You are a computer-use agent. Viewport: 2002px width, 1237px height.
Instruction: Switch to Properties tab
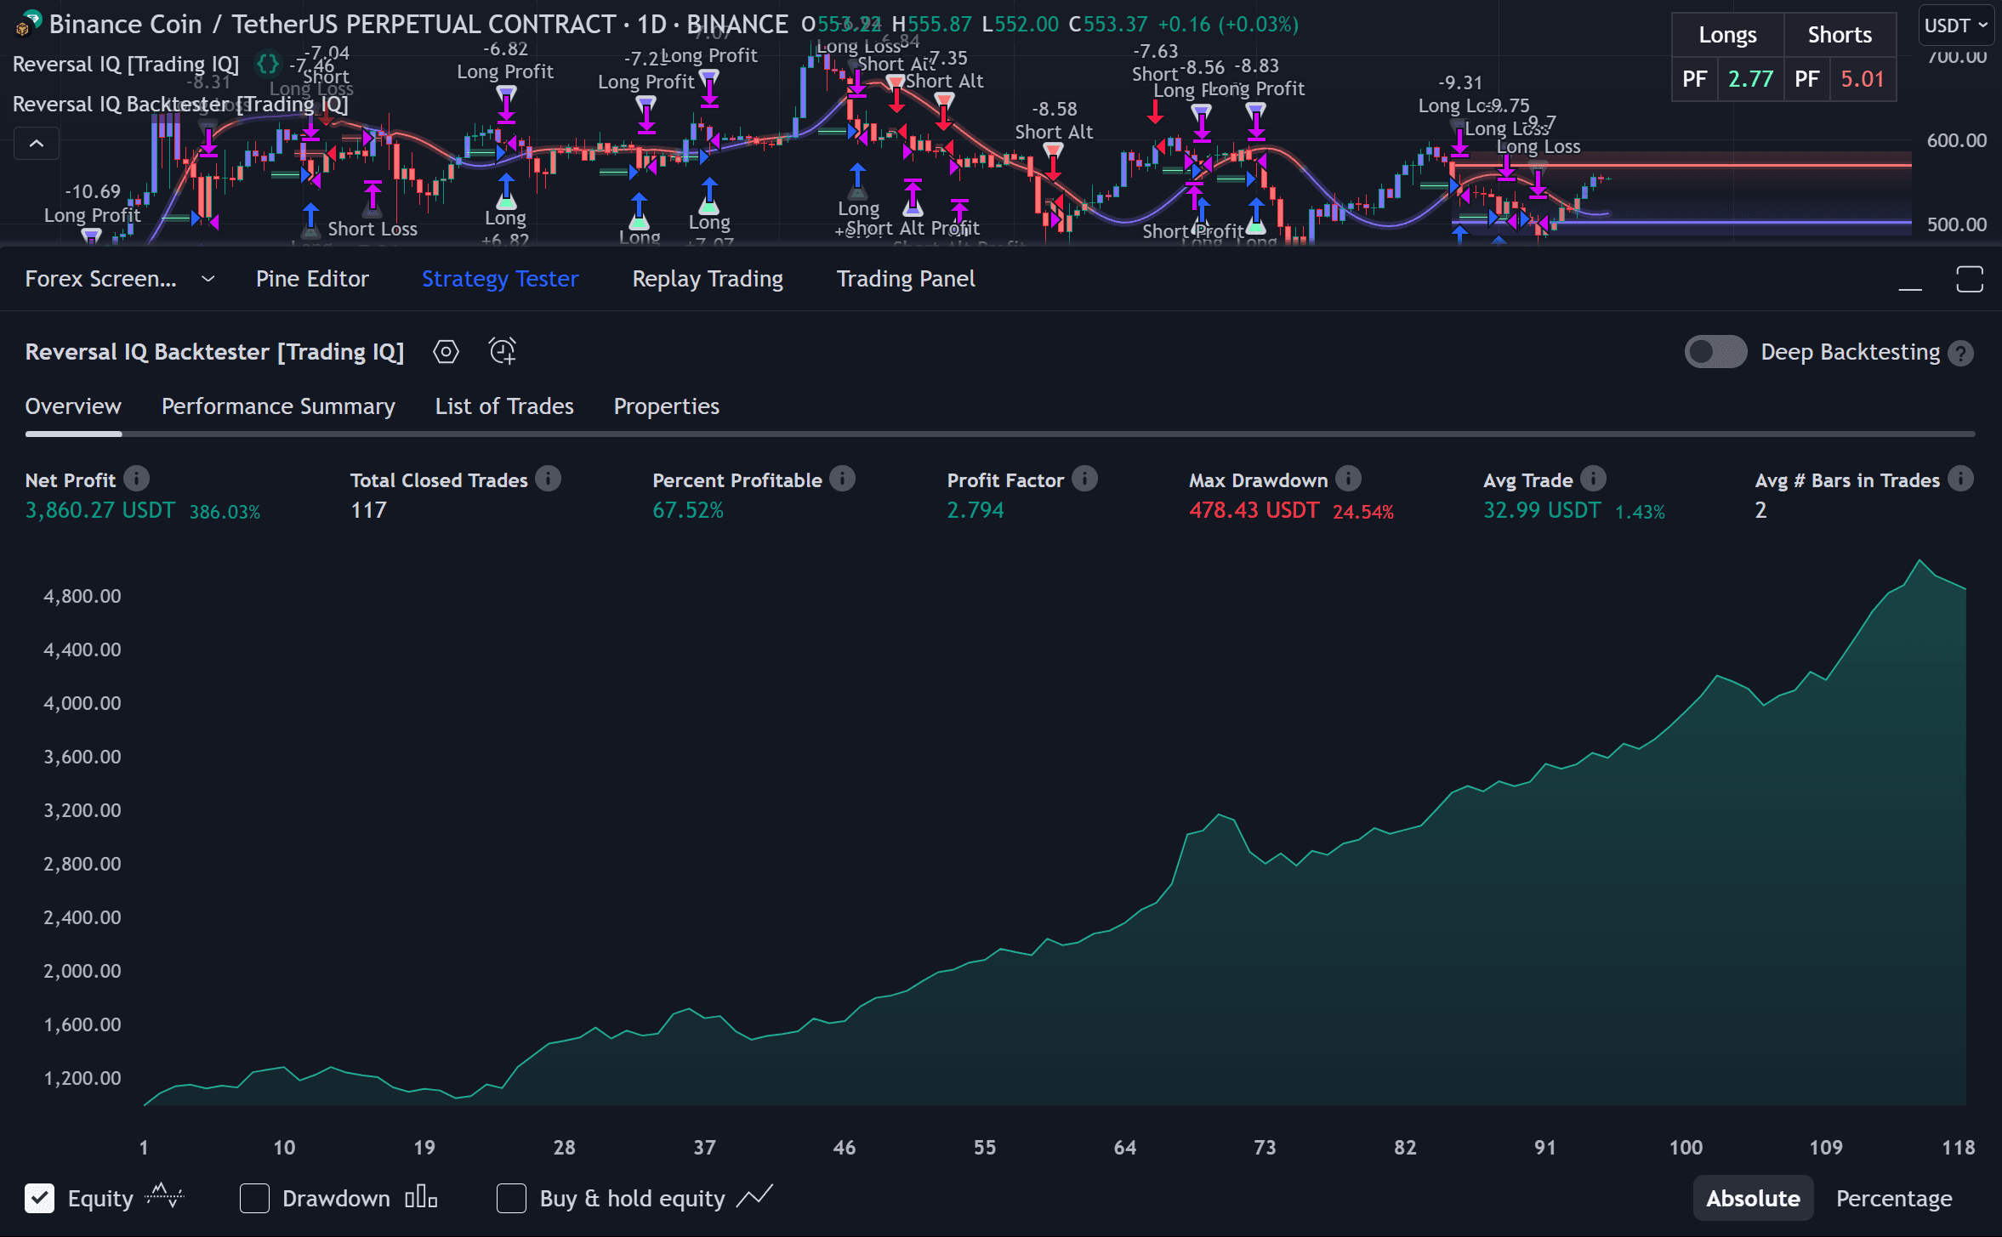click(x=667, y=406)
